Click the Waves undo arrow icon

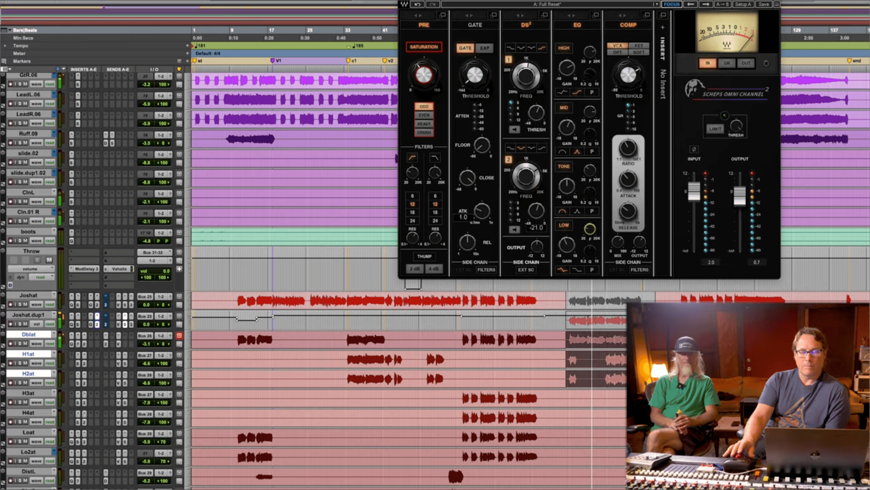(x=417, y=4)
